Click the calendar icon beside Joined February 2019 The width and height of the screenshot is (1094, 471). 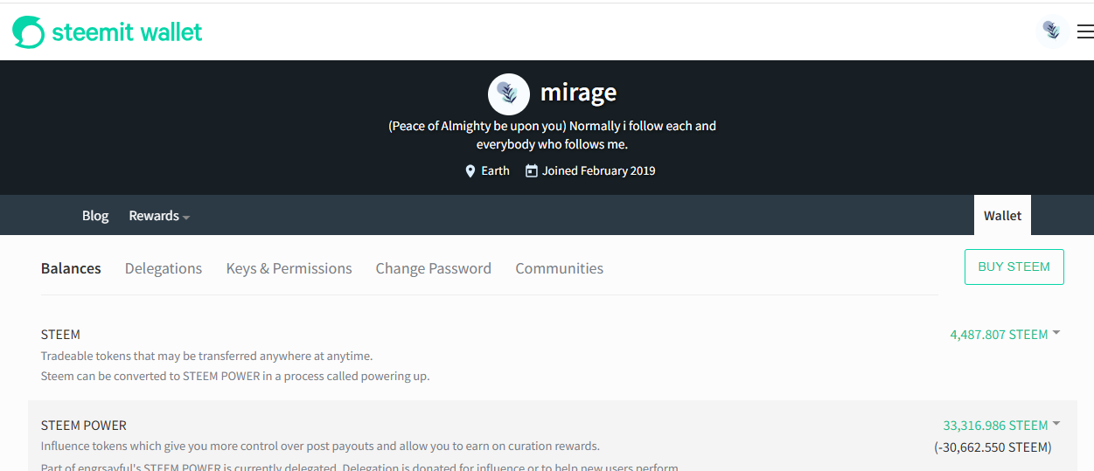[x=531, y=171]
